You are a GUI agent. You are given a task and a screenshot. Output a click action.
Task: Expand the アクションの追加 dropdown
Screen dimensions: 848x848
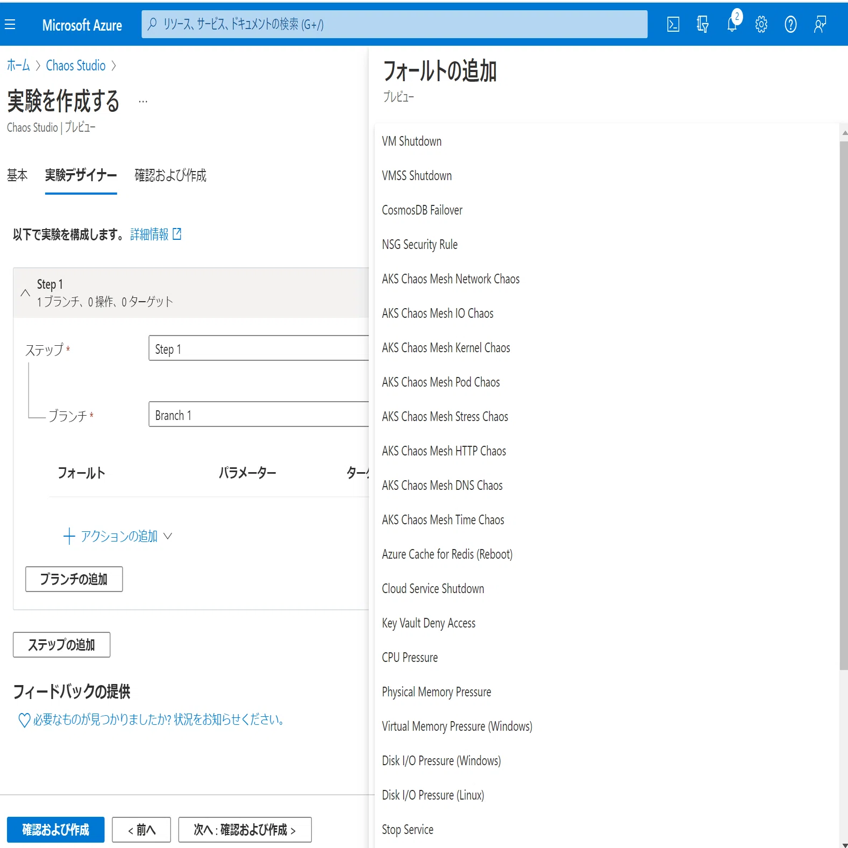pos(168,536)
